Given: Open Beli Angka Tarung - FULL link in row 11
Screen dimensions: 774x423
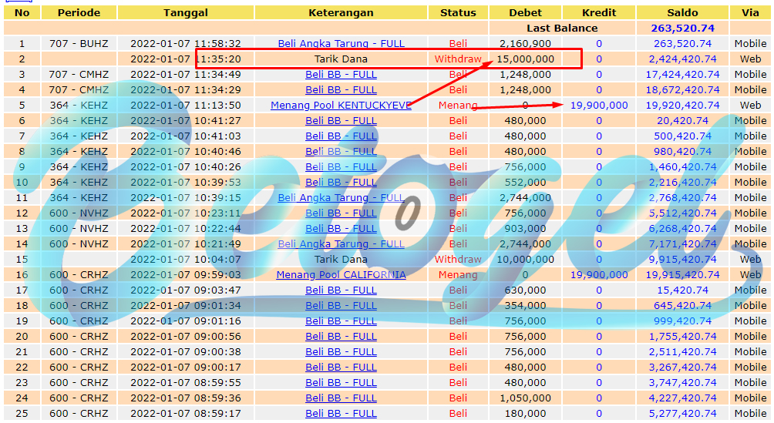Looking at the screenshot, I should (x=341, y=197).
